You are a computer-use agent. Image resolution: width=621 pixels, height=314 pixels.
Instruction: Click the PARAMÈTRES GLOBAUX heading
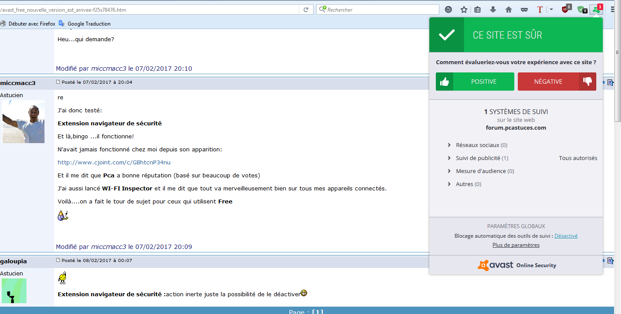click(x=516, y=226)
